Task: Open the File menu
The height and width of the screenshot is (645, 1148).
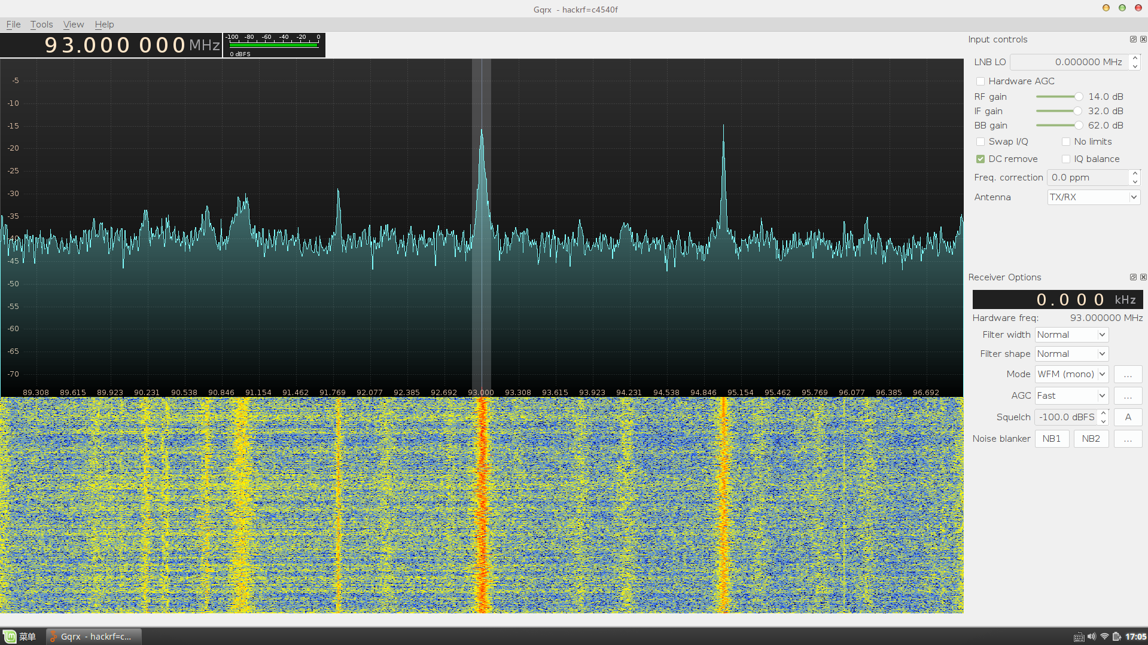Action: click(x=13, y=25)
